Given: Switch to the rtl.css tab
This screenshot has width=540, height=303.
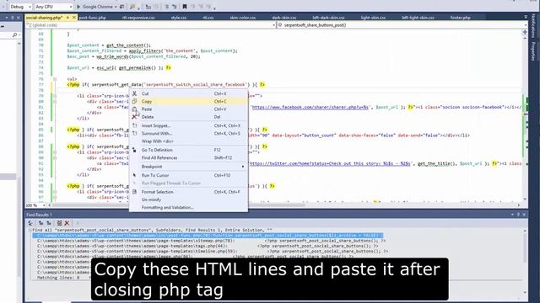Looking at the screenshot, I should (208, 18).
